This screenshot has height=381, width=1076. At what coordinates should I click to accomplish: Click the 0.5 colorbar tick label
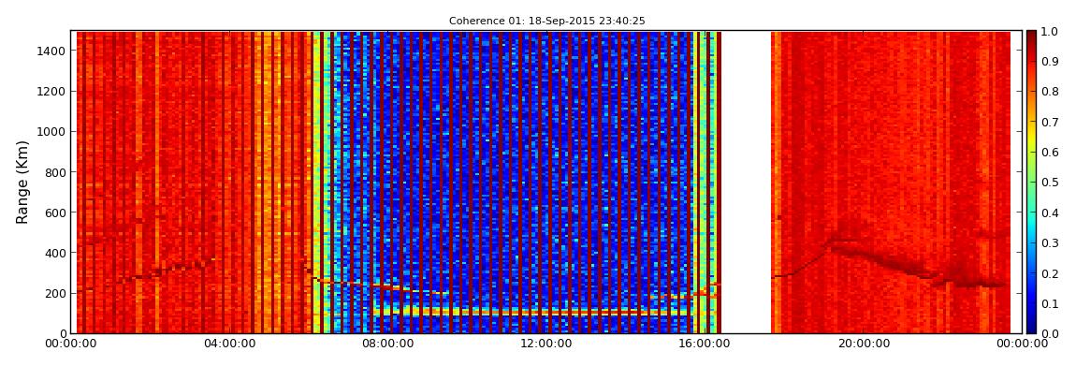point(1049,183)
